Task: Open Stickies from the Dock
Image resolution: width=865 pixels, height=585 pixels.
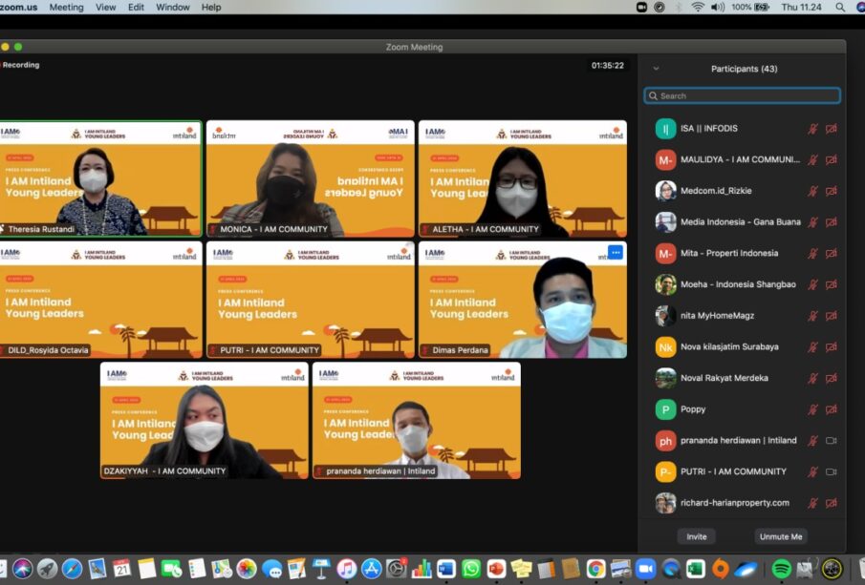Action: click(521, 569)
